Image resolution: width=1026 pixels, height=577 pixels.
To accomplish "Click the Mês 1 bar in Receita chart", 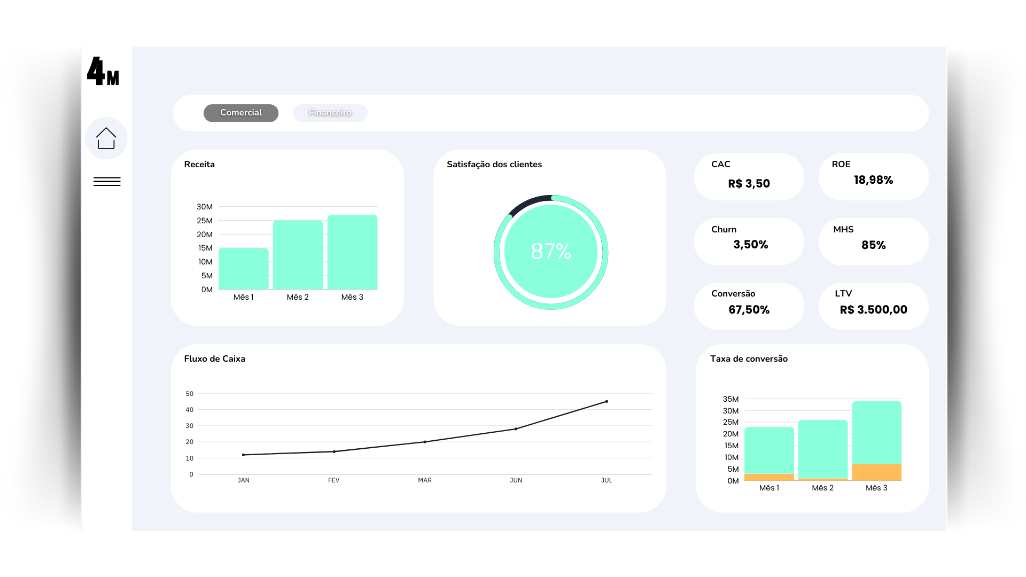I will 244,269.
